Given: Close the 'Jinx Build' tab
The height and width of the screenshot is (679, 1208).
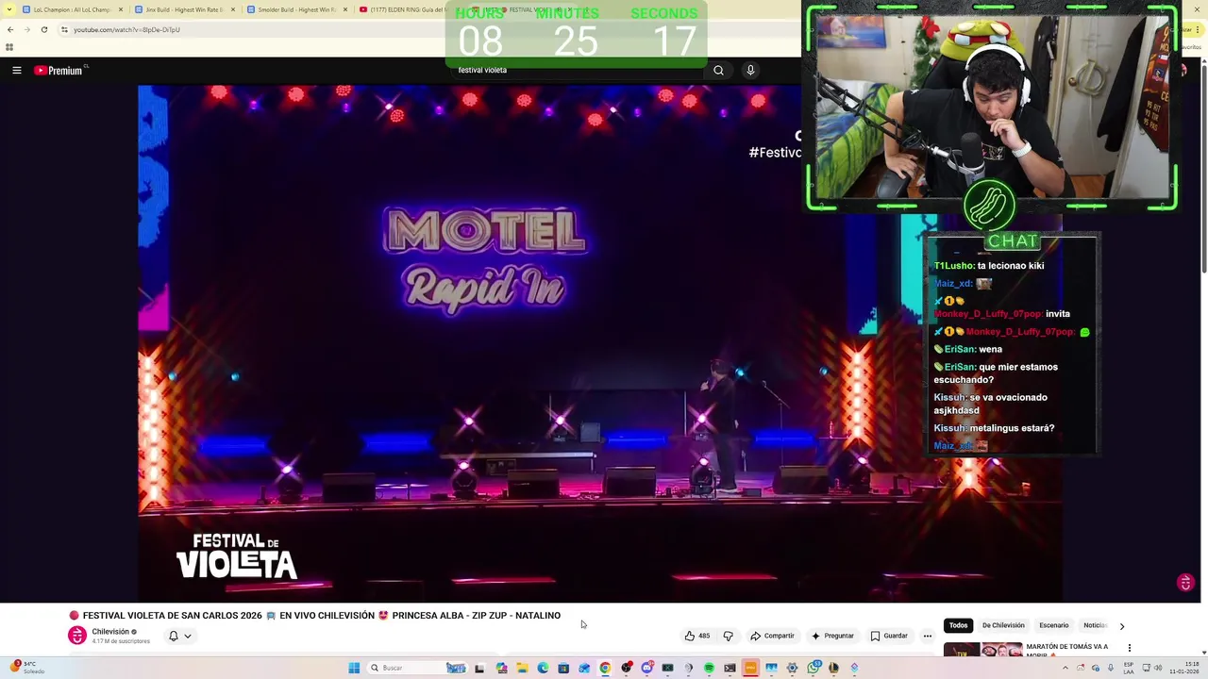Looking at the screenshot, I should point(233,9).
